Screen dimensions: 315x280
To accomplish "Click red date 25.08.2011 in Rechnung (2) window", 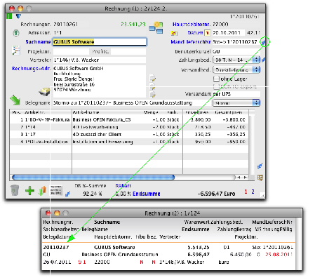I will click(x=279, y=255).
